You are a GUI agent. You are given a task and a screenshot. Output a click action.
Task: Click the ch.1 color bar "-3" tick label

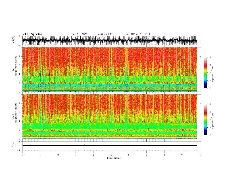click(210, 57)
